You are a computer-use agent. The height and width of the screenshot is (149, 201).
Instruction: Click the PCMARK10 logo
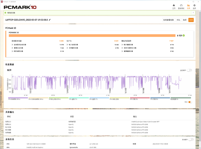click(20, 7)
